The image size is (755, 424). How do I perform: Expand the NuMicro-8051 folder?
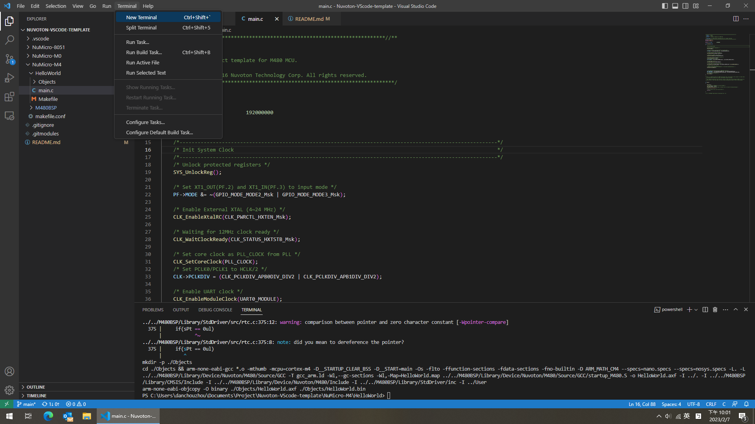point(48,47)
